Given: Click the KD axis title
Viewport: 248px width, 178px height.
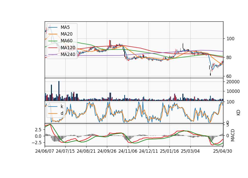Looking at the screenshot, I should (x=238, y=113).
